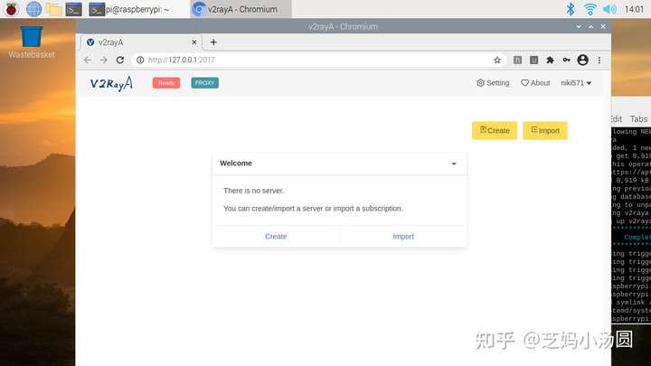This screenshot has height=366, width=651.
Task: Open the Wastebasket desktop icon
Action: click(32, 42)
